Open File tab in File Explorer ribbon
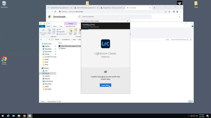The image size is (211, 118). coord(42,26)
